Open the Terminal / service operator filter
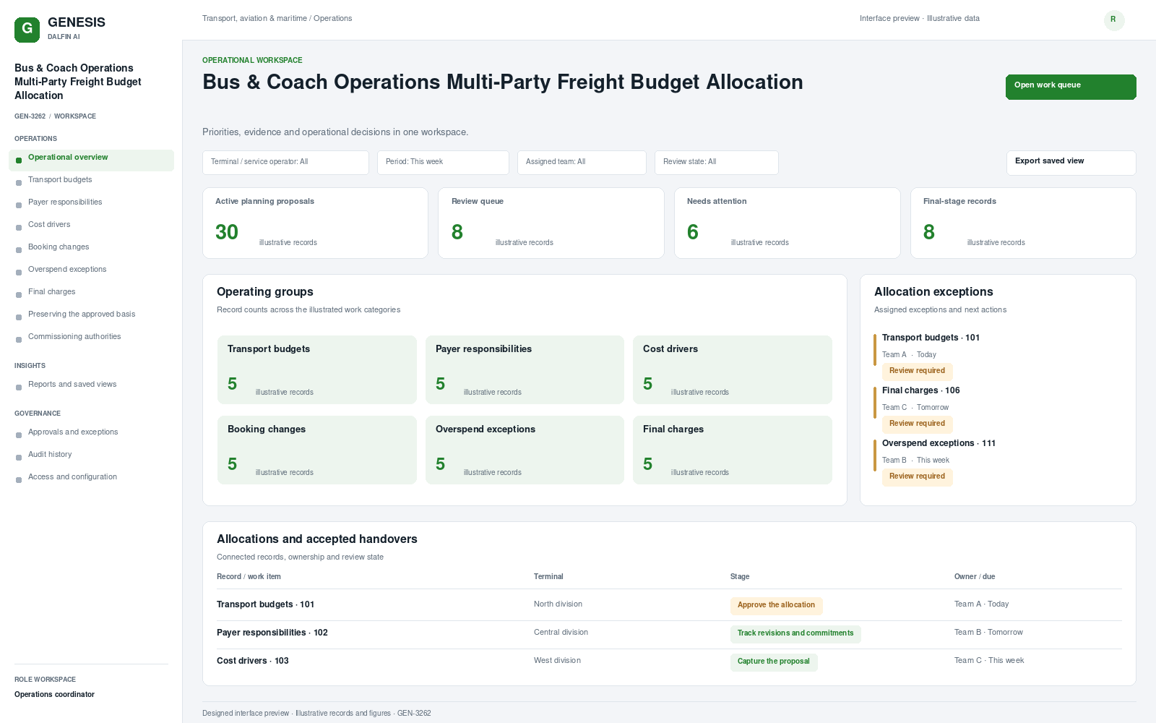This screenshot has width=1156, height=723. [285, 163]
